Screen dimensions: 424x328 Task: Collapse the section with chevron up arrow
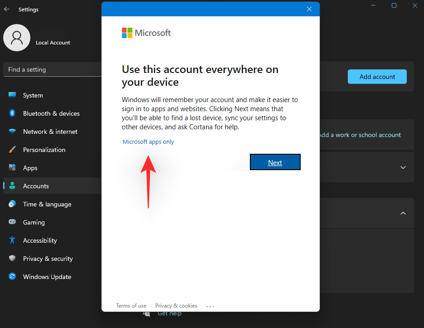click(x=403, y=213)
